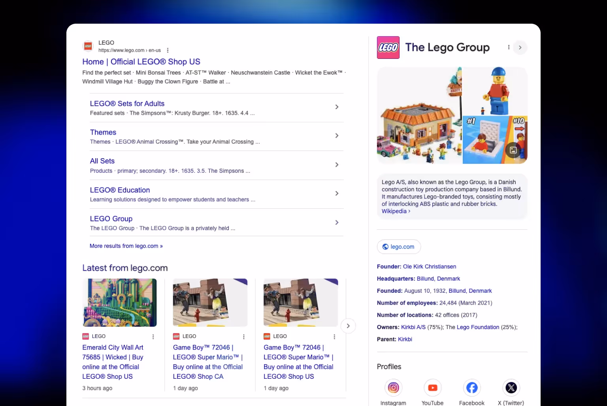This screenshot has height=406, width=607.
Task: Click the LEGO favicon on the Emerald City card
Action: coord(85,336)
